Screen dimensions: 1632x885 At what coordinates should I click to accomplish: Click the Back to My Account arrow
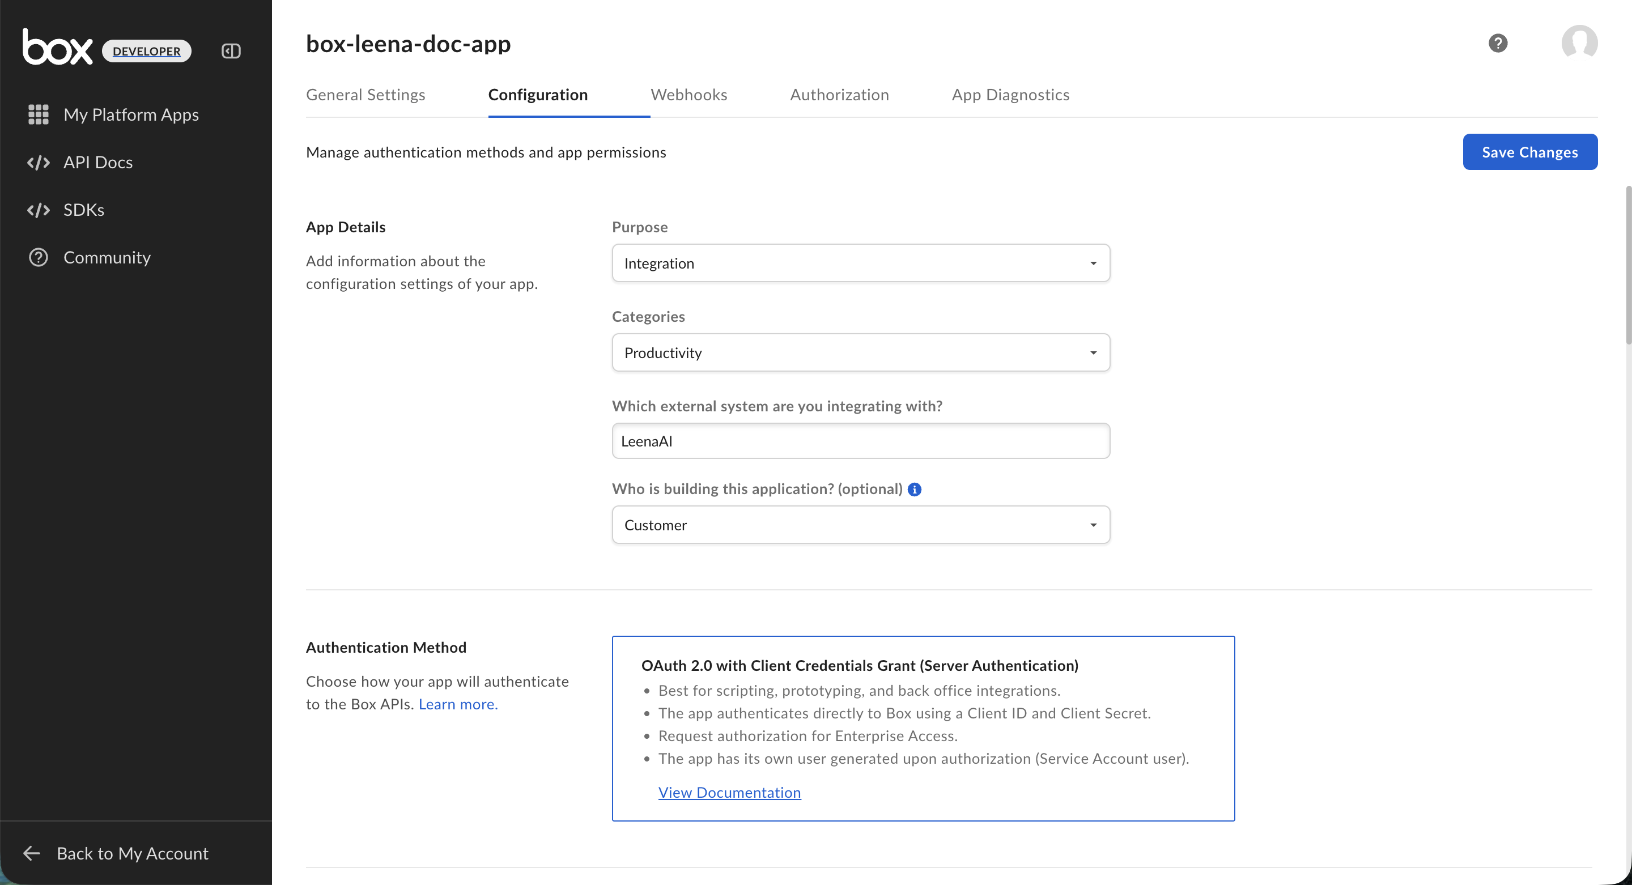pyautogui.click(x=32, y=853)
